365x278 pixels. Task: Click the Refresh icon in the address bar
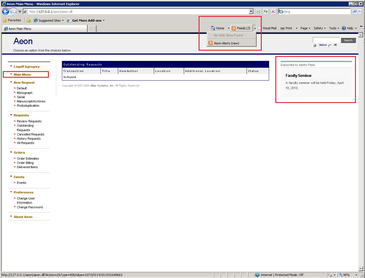[x=265, y=11]
